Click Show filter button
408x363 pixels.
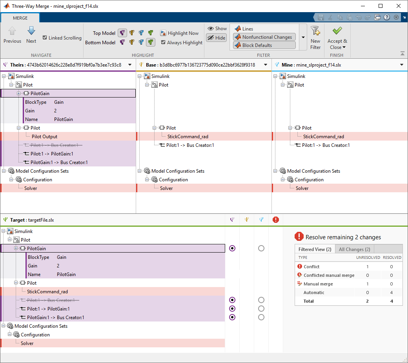(217, 29)
